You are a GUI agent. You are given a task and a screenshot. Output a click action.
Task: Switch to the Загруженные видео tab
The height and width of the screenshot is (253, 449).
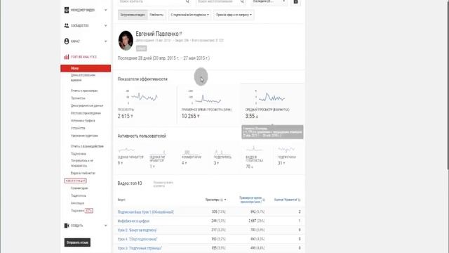[x=133, y=15]
